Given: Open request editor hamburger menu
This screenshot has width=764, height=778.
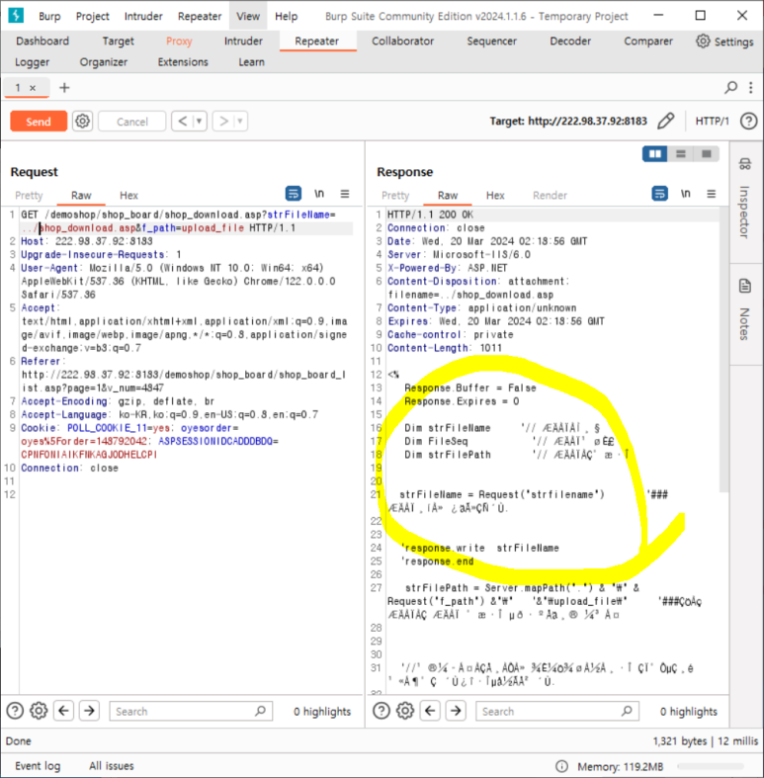Looking at the screenshot, I should click(x=345, y=194).
